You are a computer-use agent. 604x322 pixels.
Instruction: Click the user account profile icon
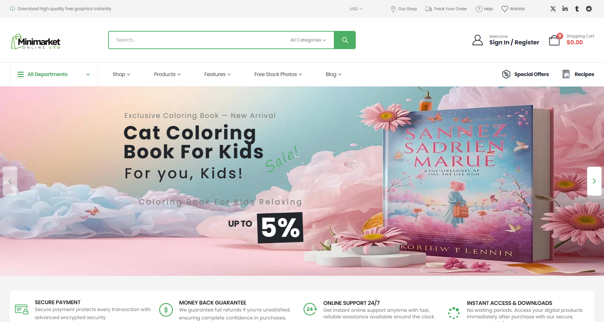pyautogui.click(x=478, y=40)
